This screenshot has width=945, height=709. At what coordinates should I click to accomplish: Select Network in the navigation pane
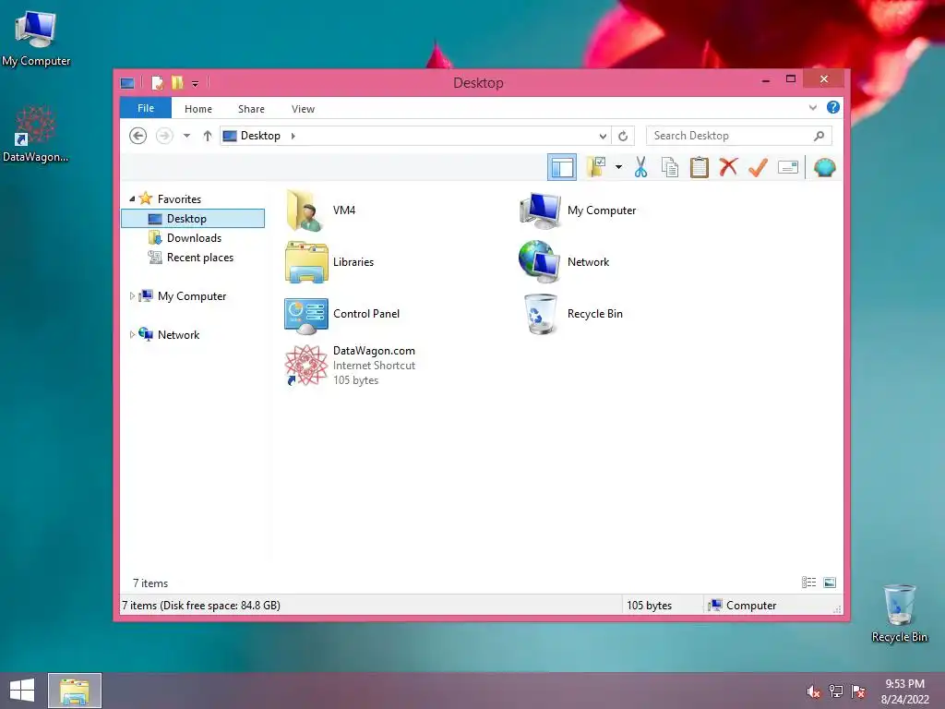pos(178,334)
